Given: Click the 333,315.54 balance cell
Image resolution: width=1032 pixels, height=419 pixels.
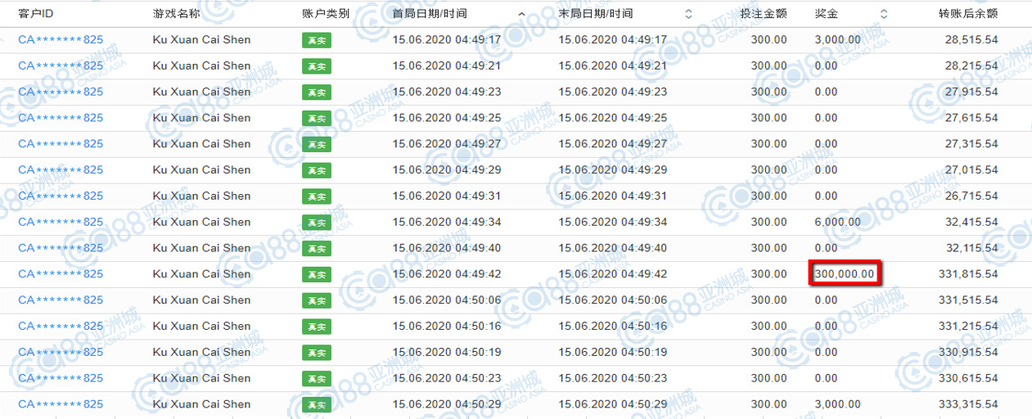Looking at the screenshot, I should point(968,404).
